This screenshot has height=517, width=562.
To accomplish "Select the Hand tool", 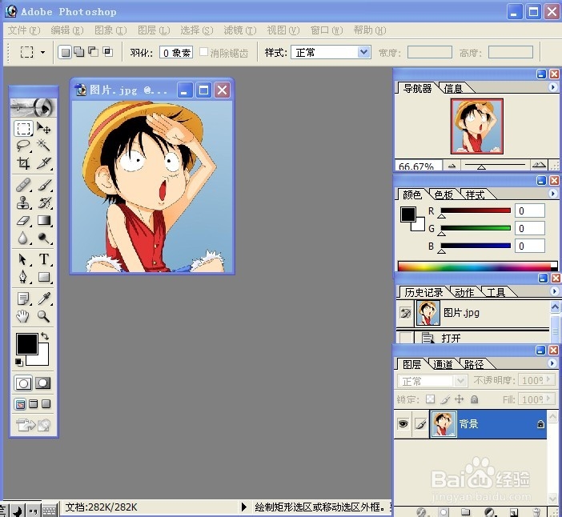I will [x=23, y=316].
